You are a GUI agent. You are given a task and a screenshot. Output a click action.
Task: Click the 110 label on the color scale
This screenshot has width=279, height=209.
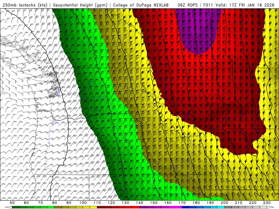point(97,203)
